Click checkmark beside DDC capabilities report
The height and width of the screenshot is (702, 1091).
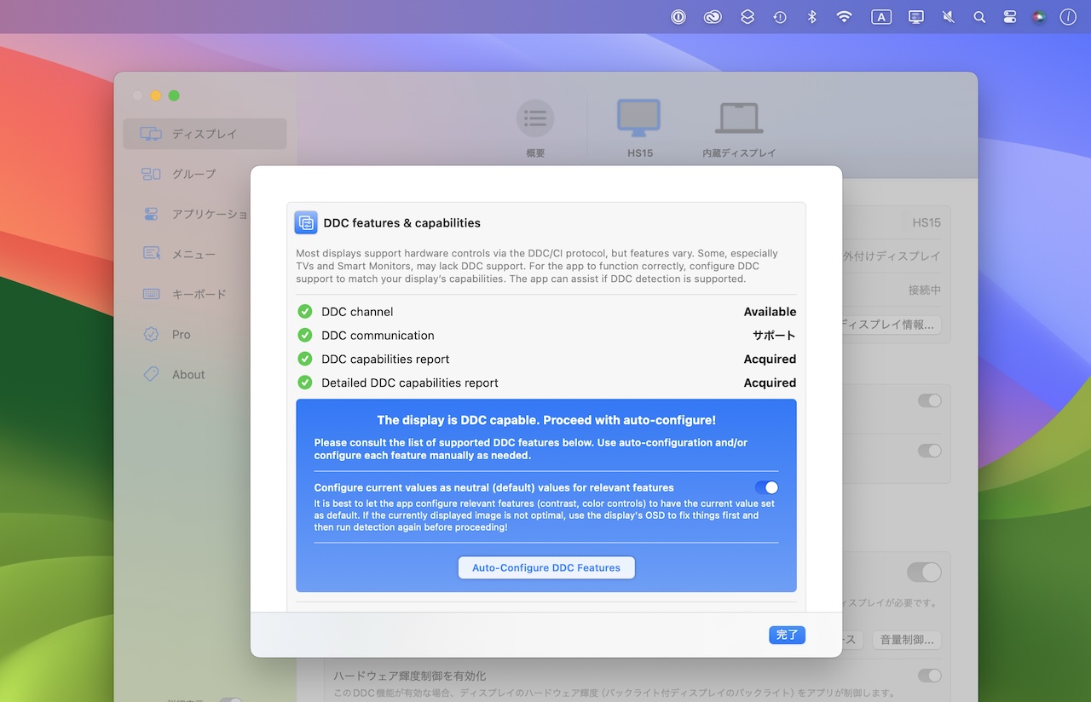pyautogui.click(x=305, y=360)
